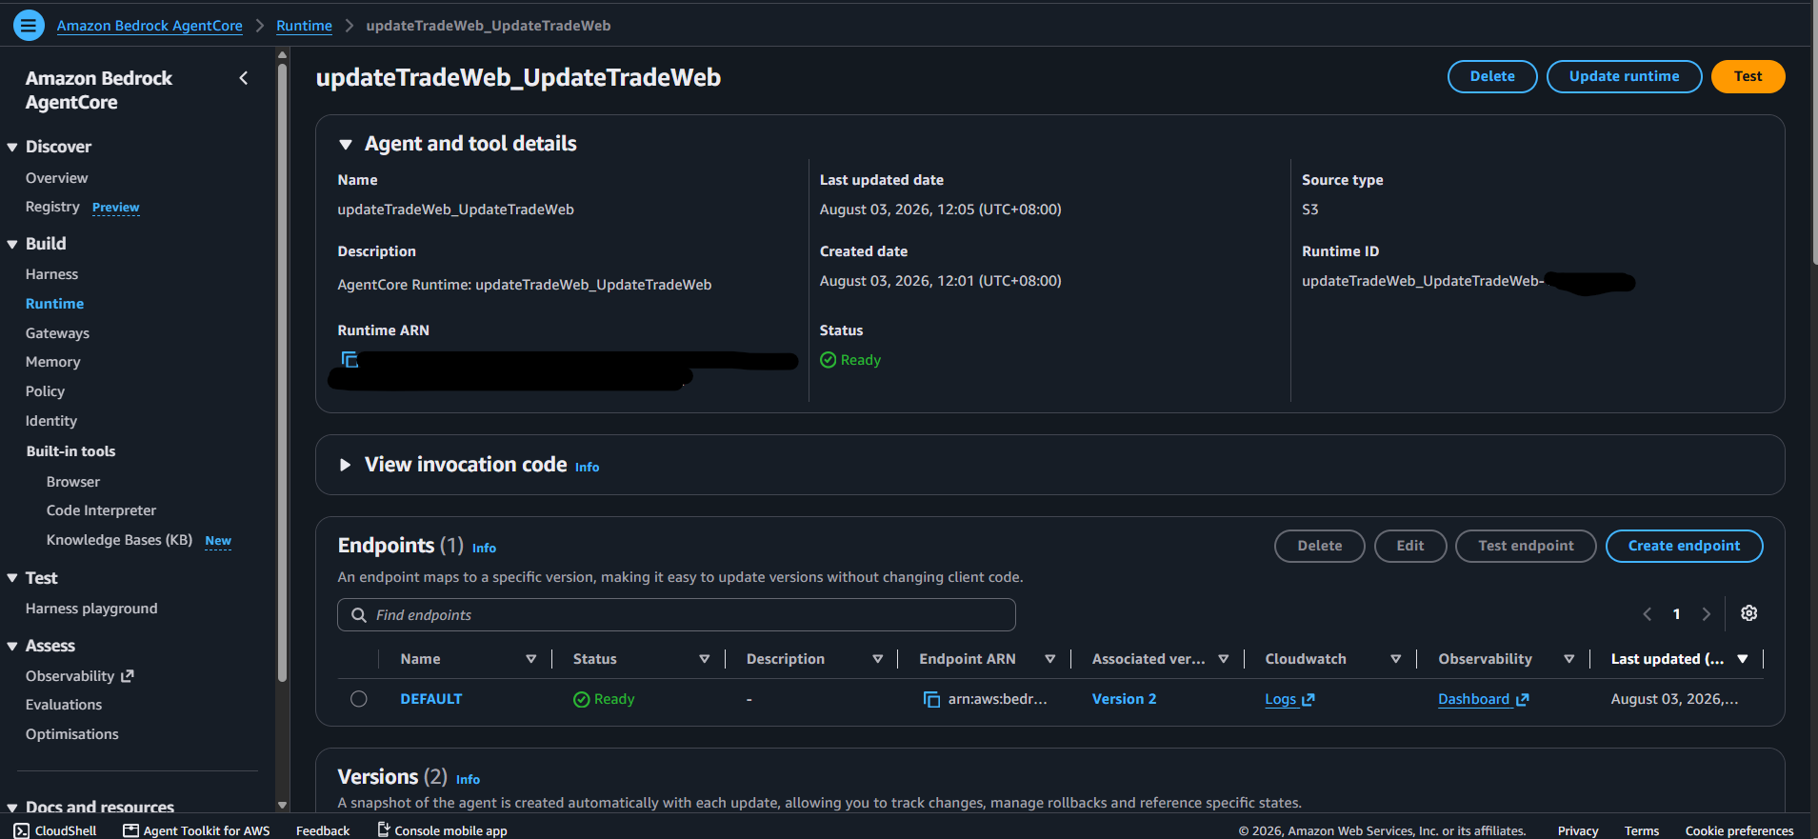Open the hamburger navigation menu icon
Viewport: 1818px width, 839px height.
tap(29, 25)
